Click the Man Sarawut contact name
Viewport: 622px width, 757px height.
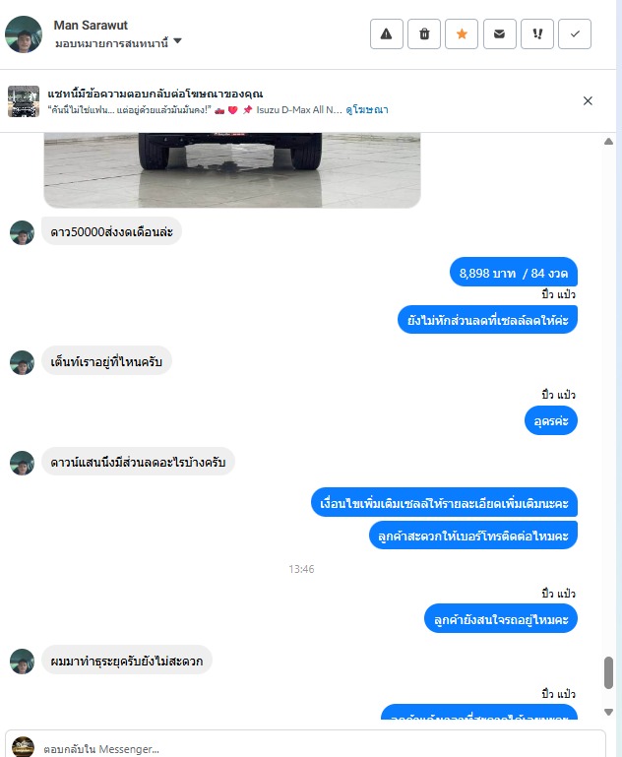pyautogui.click(x=91, y=26)
